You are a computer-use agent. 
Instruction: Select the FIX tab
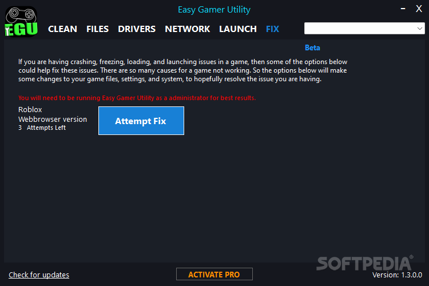click(272, 29)
